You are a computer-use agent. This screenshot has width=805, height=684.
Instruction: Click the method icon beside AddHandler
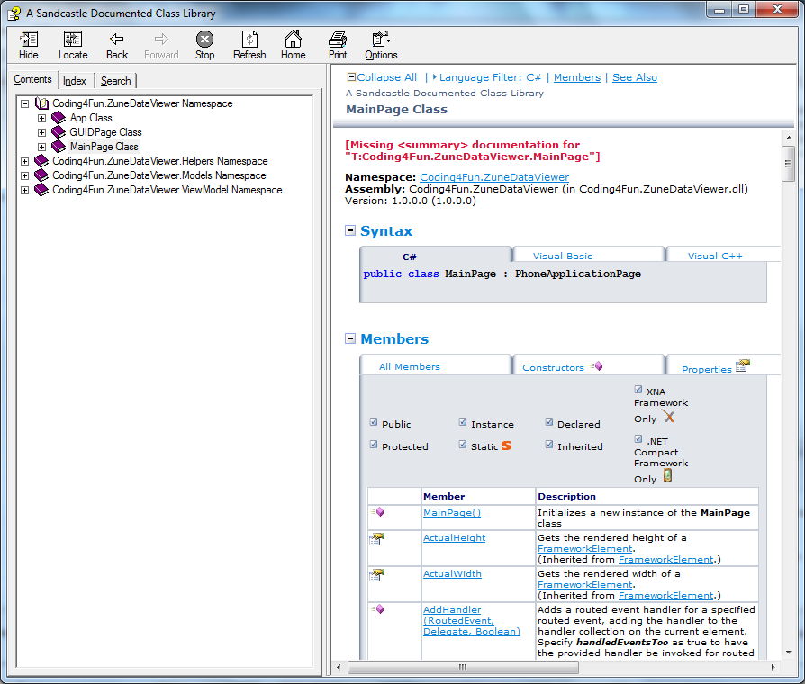[x=378, y=609]
